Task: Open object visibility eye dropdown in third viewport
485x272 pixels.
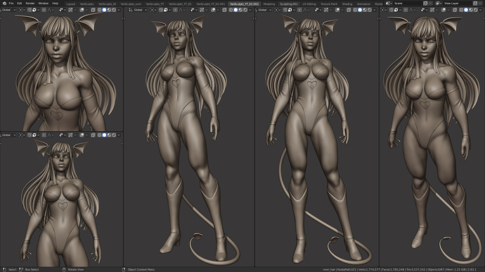Action: click(x=318, y=10)
